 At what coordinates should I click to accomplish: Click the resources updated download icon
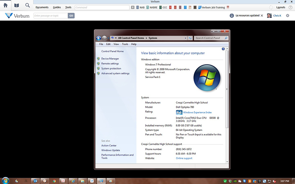point(232,15)
